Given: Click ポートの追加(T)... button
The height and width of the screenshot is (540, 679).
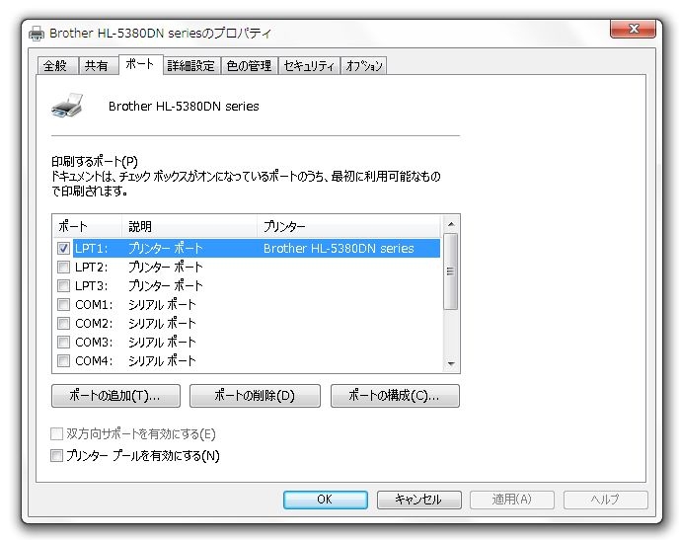Looking at the screenshot, I should click(115, 396).
